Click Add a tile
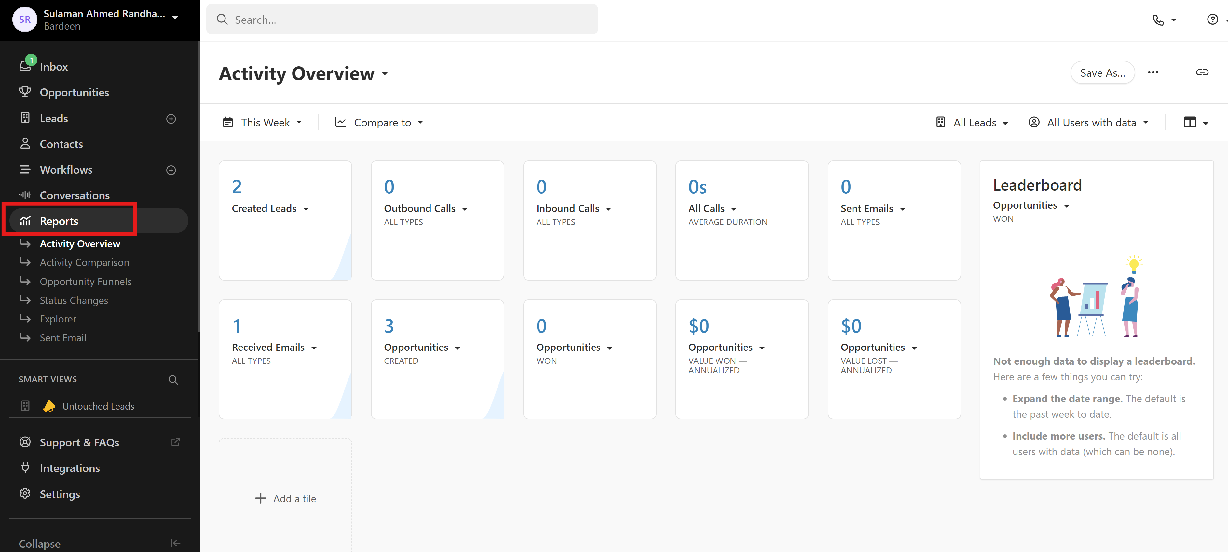The width and height of the screenshot is (1228, 552). click(x=286, y=499)
